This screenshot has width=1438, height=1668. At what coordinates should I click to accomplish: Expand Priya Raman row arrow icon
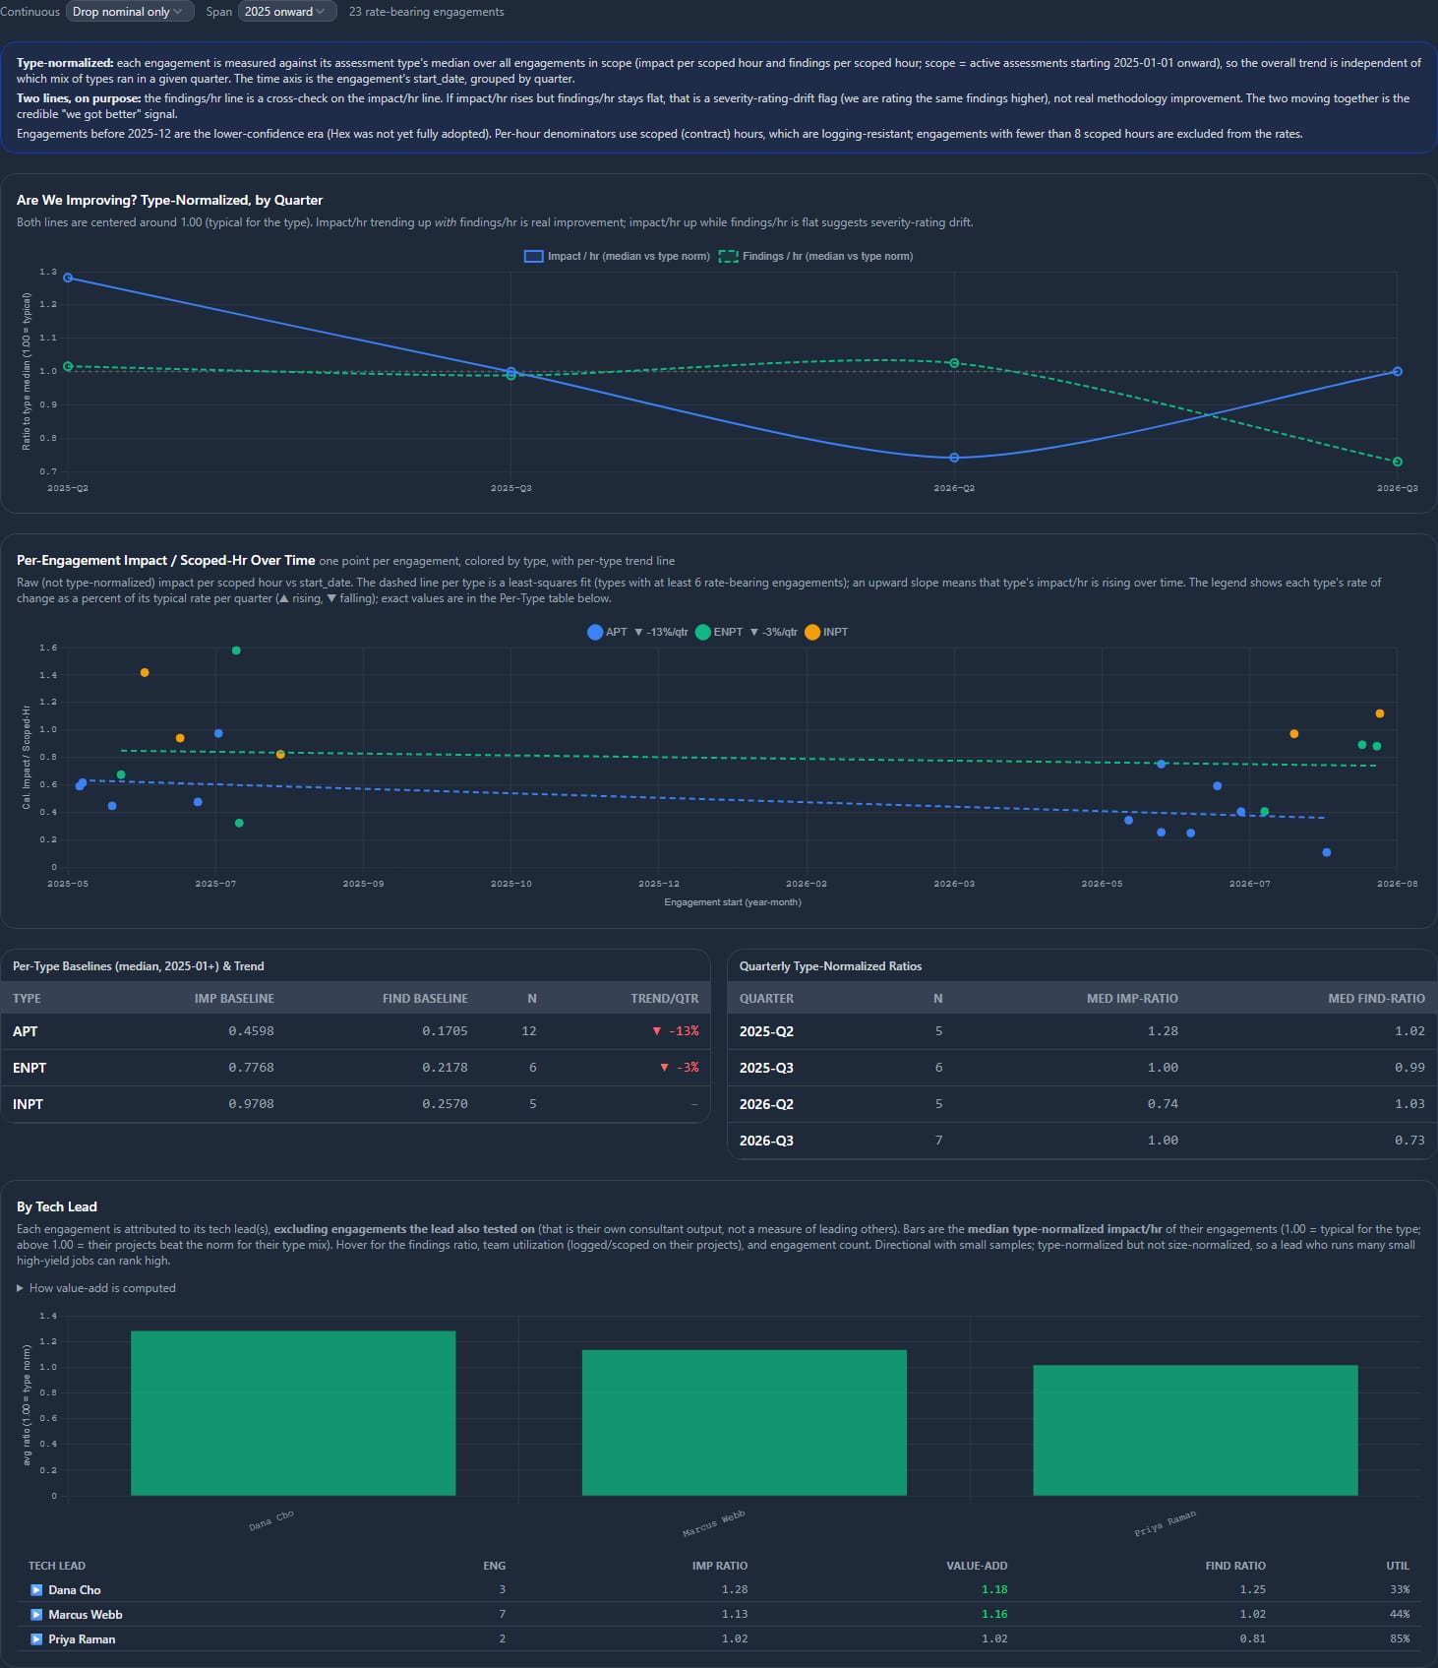click(36, 1639)
